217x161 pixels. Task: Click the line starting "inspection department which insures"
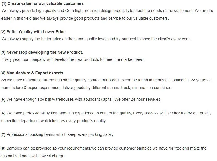click(x=53, y=121)
